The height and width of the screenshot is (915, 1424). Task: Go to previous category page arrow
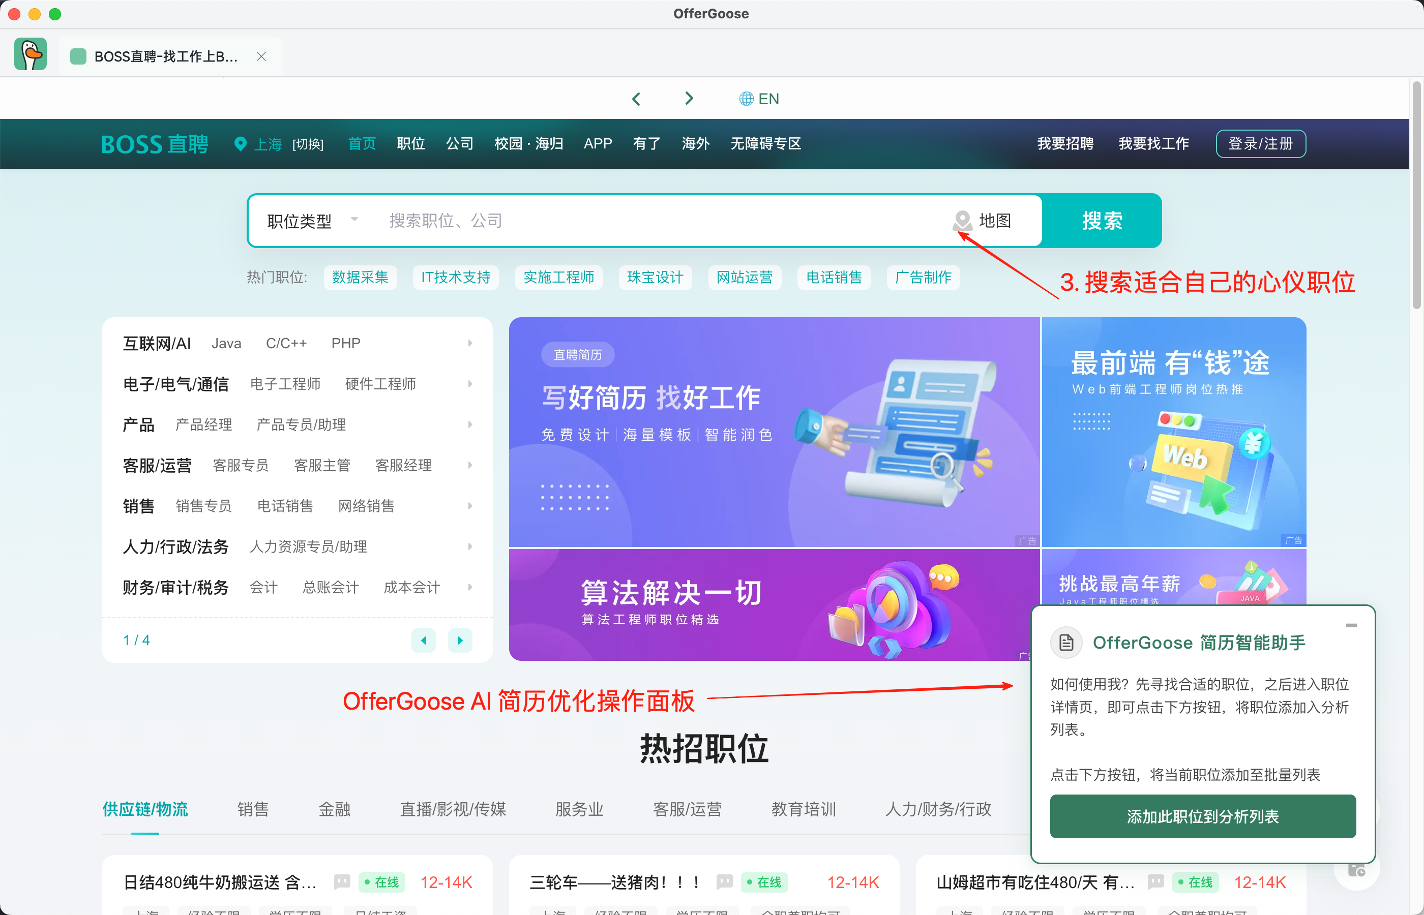click(x=423, y=640)
